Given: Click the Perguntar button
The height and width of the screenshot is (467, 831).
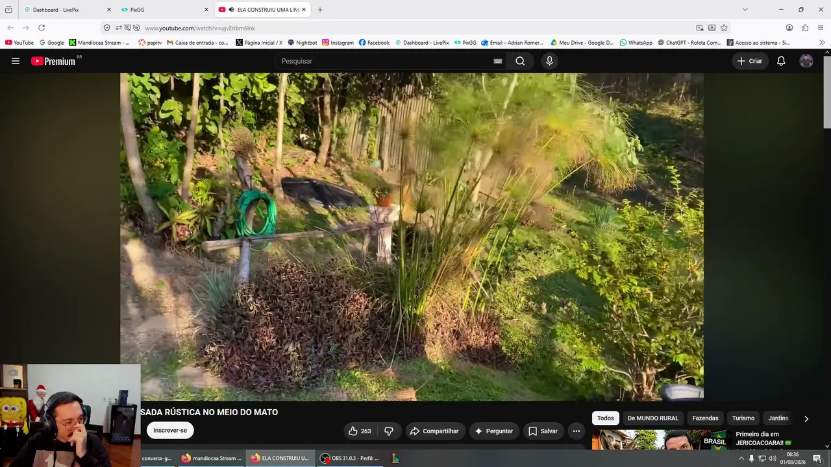Looking at the screenshot, I should tap(494, 431).
